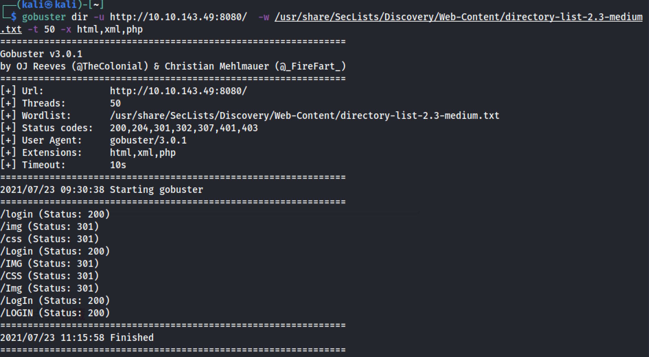Click the capitalized /Img result line
This screenshot has height=357, width=649.
tap(49, 288)
